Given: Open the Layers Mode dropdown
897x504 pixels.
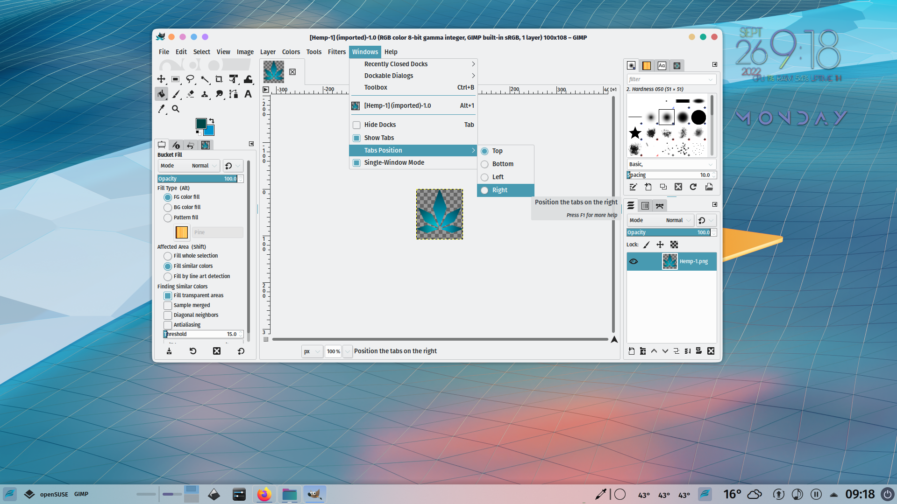Looking at the screenshot, I should 660,220.
